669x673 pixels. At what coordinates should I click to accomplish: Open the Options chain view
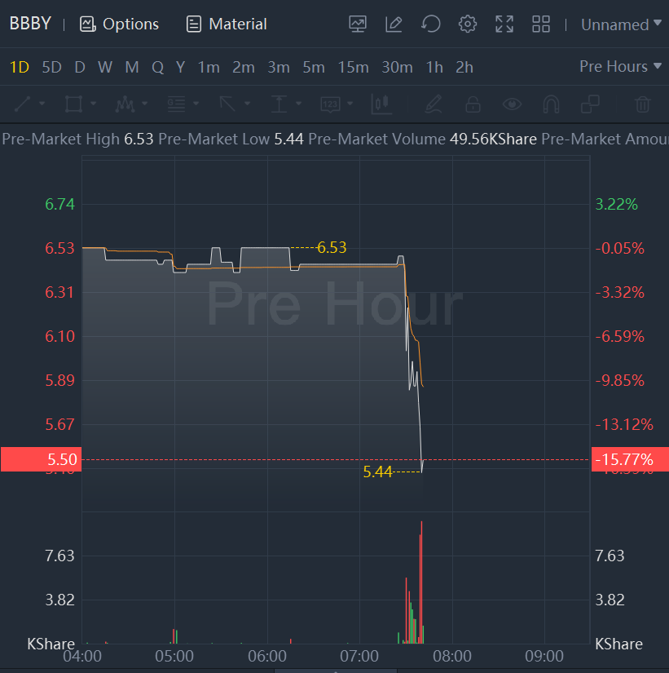point(119,24)
